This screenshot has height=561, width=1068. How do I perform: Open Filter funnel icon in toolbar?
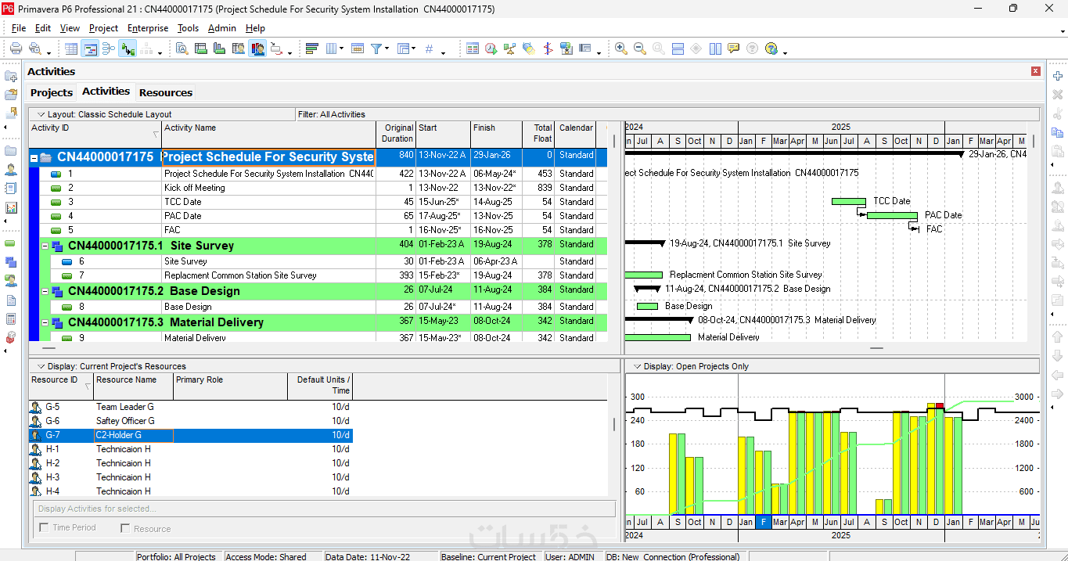[376, 49]
